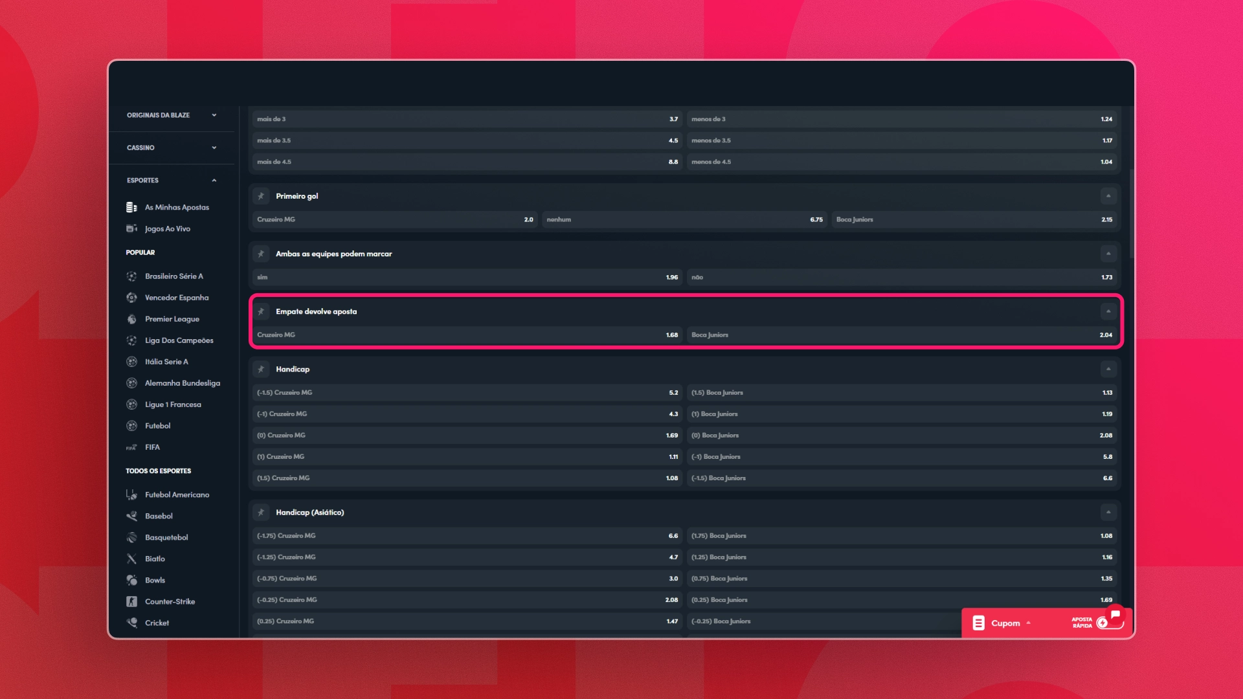Image resolution: width=1243 pixels, height=699 pixels.
Task: Select Brasileiro Série A ball icon
Action: point(131,276)
